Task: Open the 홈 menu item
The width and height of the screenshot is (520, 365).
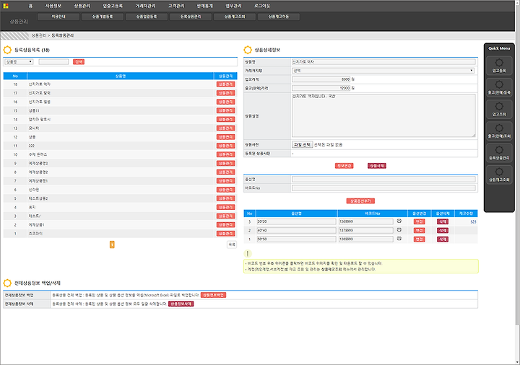Action: (x=31, y=6)
